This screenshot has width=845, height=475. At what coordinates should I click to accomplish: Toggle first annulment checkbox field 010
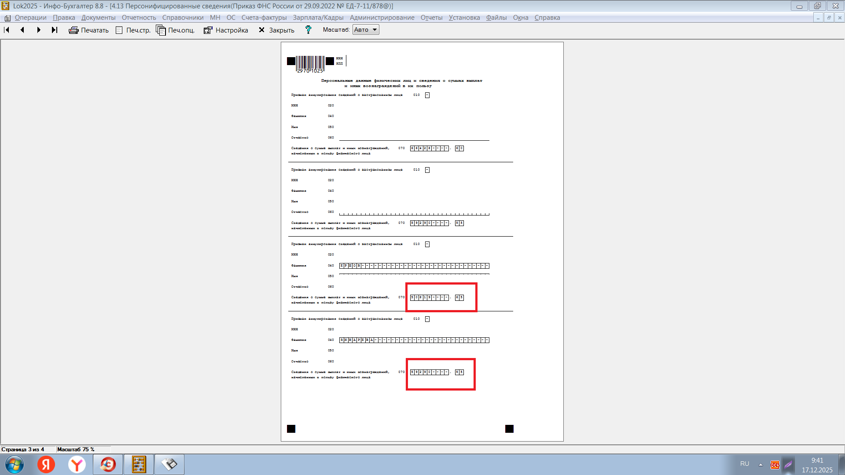[427, 95]
